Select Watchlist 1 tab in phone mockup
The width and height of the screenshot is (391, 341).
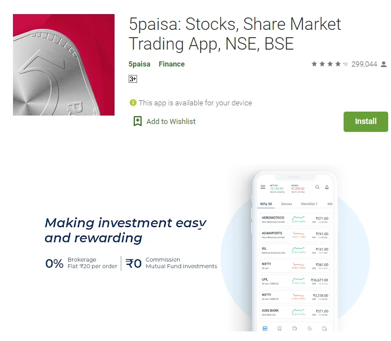(309, 204)
